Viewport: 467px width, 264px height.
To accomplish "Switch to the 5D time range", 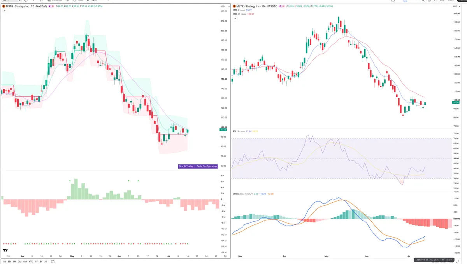I will click(9, 262).
